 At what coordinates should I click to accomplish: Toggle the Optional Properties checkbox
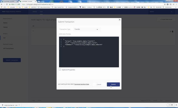(60, 70)
